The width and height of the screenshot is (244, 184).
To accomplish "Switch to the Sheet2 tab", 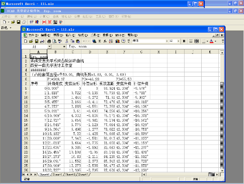I will coord(70,175).
